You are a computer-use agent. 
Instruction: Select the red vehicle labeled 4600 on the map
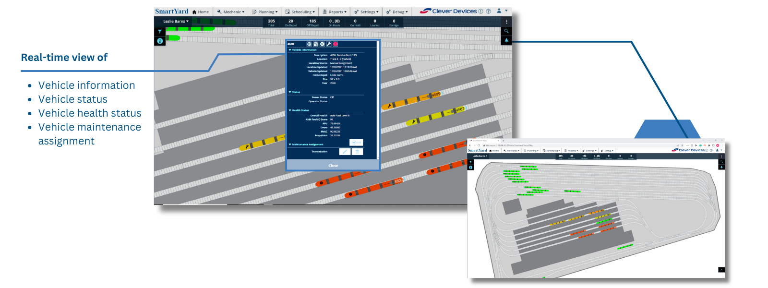click(x=375, y=188)
